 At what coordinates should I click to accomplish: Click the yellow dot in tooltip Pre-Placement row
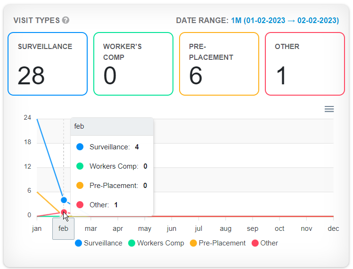[80, 186]
